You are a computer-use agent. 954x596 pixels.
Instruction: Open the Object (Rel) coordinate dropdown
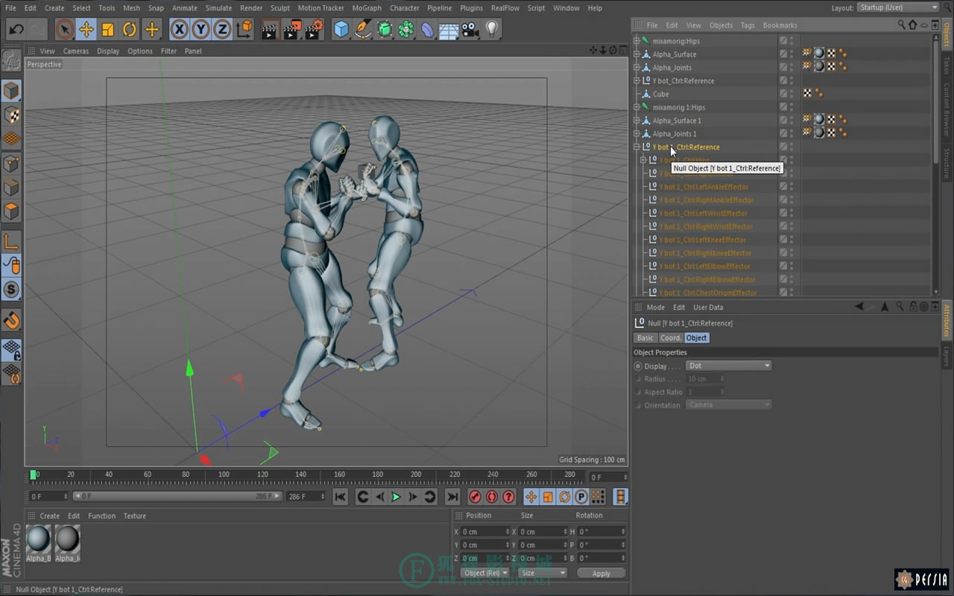[x=485, y=573]
